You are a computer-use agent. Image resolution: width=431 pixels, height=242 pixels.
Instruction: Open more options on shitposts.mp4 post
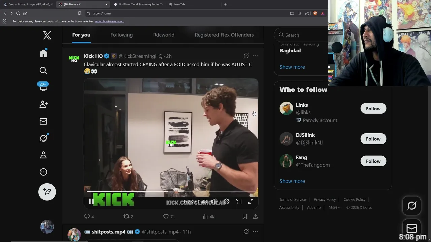pyautogui.click(x=255, y=232)
